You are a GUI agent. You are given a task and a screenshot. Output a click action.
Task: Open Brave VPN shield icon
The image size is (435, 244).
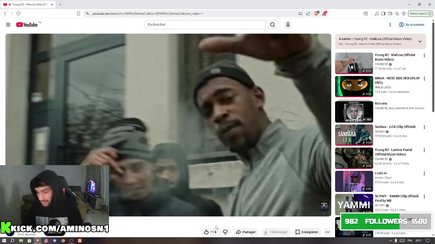pos(404,14)
